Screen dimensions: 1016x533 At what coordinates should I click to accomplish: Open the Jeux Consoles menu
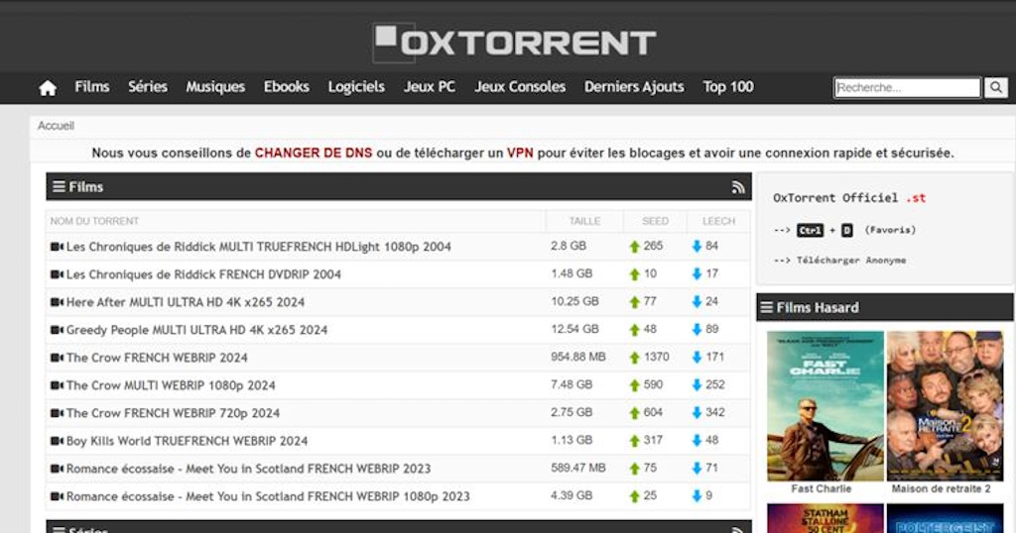coord(520,86)
